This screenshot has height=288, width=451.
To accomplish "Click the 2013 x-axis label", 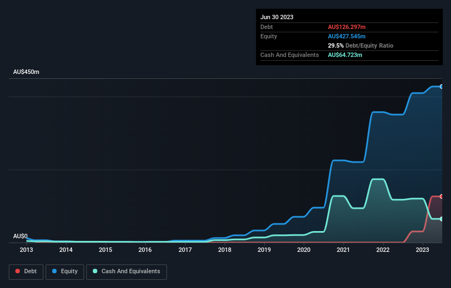I will point(26,250).
